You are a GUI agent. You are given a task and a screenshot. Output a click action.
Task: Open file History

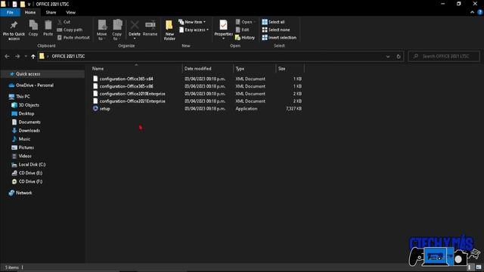click(x=245, y=38)
